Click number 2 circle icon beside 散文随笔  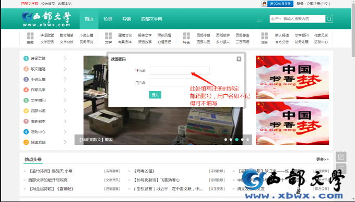click(26, 69)
